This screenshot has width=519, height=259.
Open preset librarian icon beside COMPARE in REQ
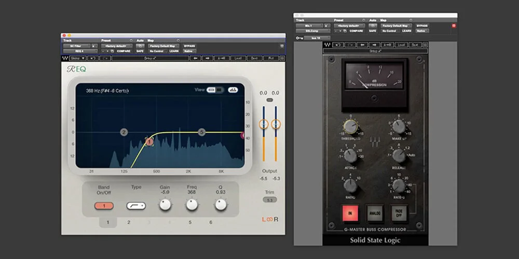[x=113, y=51]
